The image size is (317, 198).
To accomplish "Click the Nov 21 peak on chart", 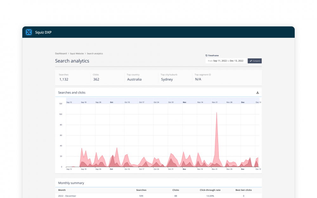I will (217, 113).
